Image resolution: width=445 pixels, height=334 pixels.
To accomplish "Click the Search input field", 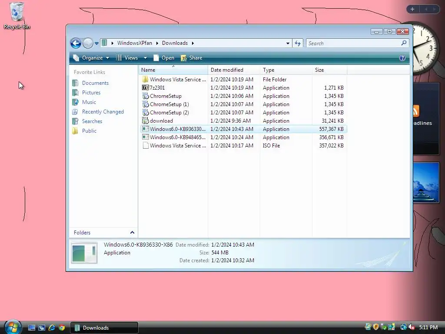I will click(353, 43).
